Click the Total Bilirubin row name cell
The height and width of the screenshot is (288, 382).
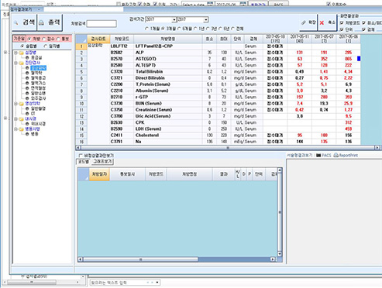click(168, 71)
